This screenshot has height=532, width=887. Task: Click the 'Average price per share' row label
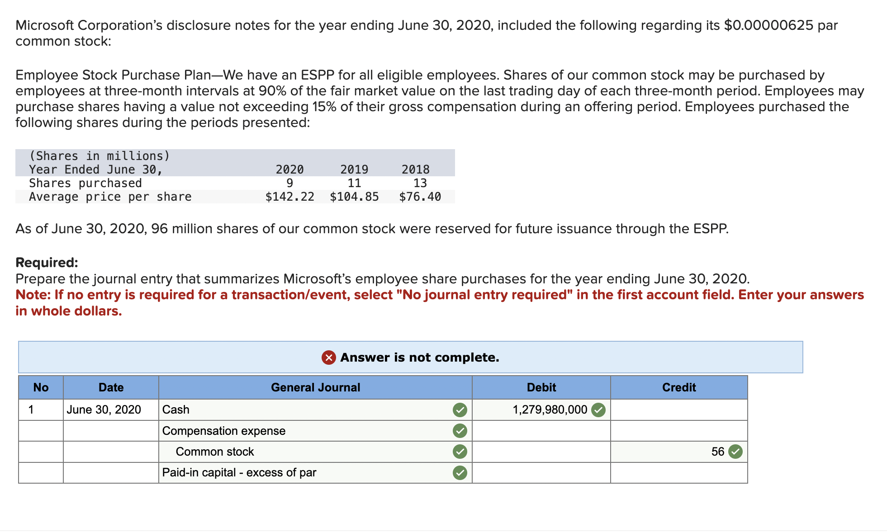tap(110, 197)
